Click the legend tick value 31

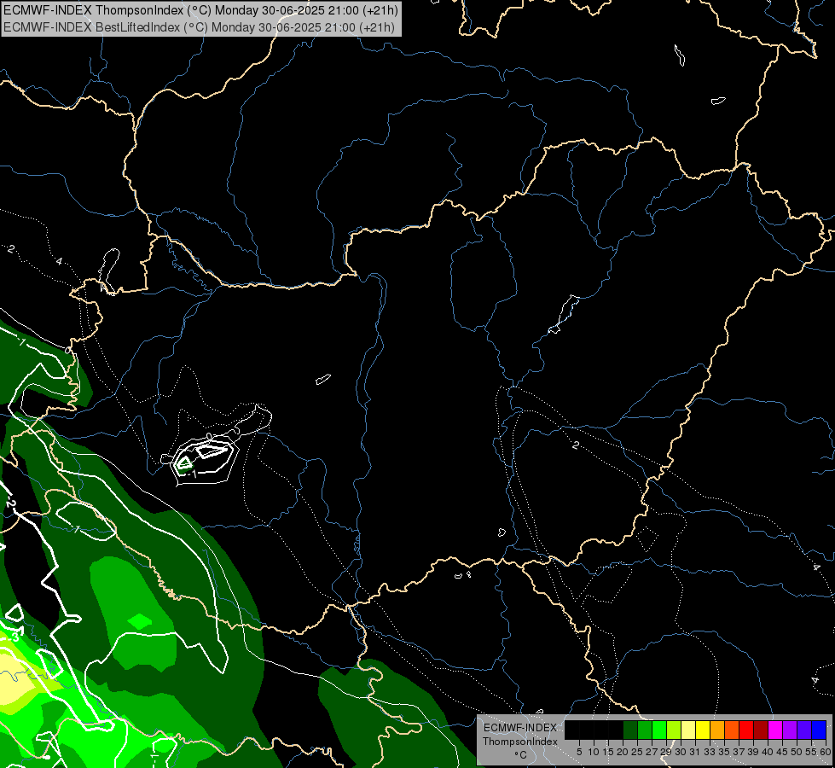pos(695,752)
